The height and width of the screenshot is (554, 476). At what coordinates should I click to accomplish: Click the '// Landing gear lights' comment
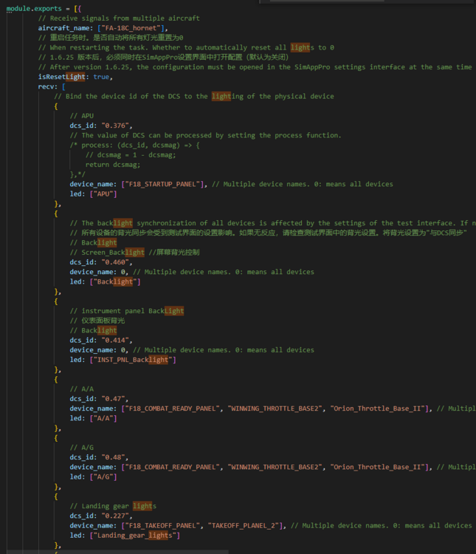coord(113,506)
